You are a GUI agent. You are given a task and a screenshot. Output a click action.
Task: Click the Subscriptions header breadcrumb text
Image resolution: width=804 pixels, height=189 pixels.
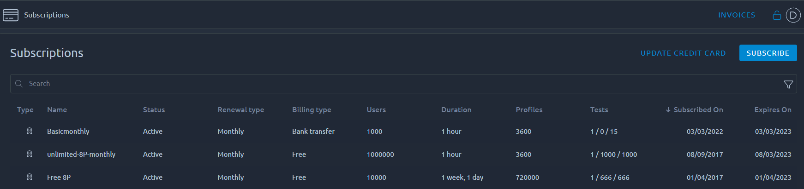(x=47, y=15)
